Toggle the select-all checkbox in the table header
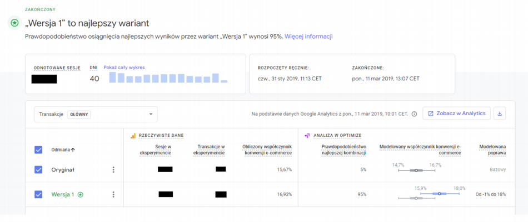The width and height of the screenshot is (528, 222). pos(38,149)
